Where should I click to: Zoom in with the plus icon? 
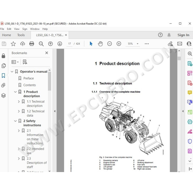pyautogui.click(x=119, y=44)
